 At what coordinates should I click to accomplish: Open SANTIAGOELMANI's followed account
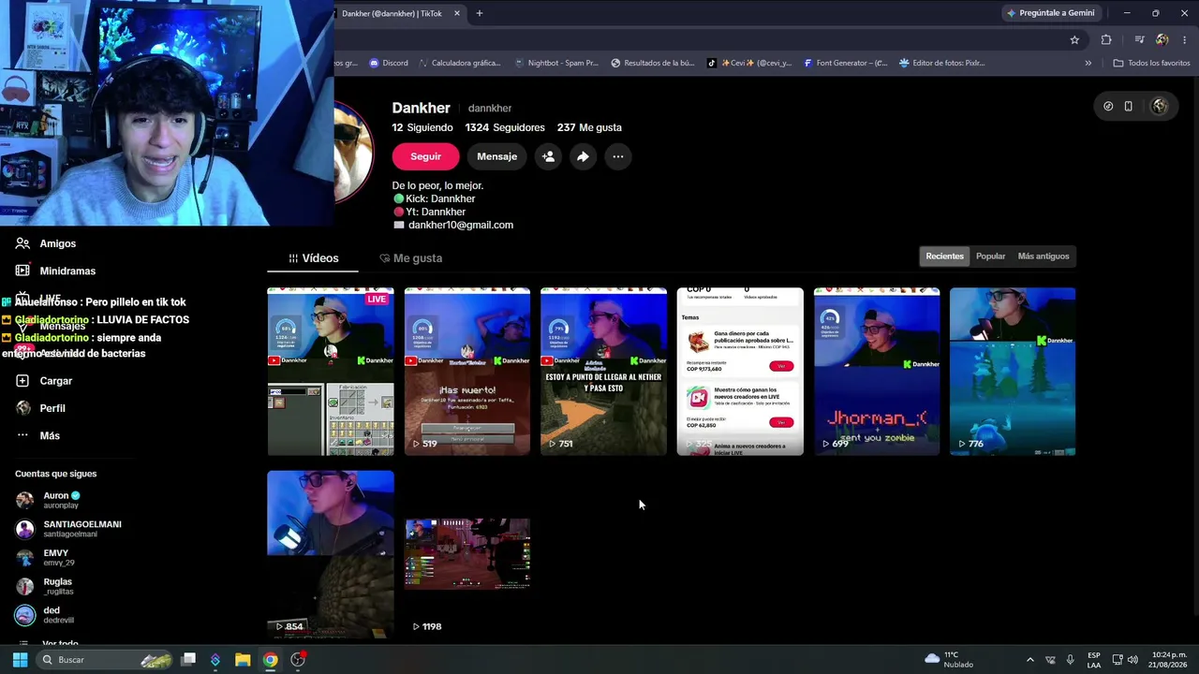tap(68, 529)
